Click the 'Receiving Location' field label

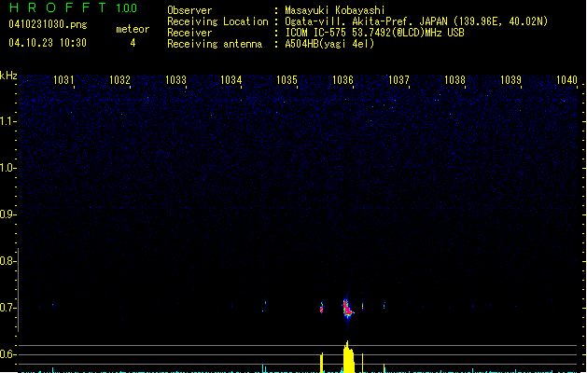pos(217,21)
